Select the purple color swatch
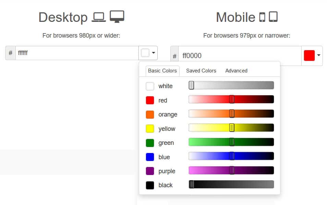This screenshot has height=205, width=327. 150,171
